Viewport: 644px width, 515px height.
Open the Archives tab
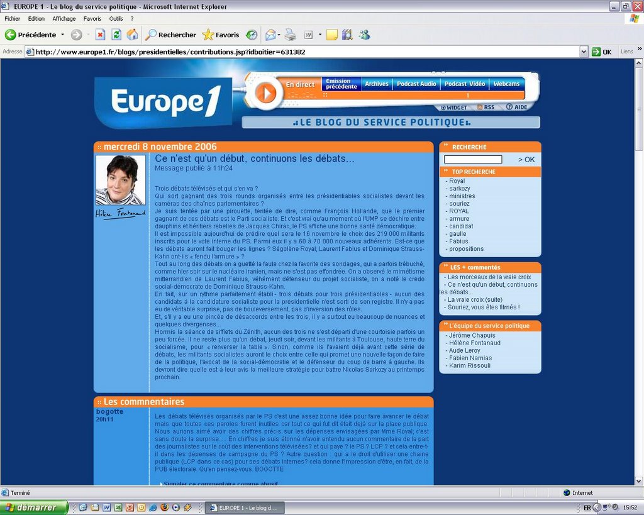(x=377, y=84)
